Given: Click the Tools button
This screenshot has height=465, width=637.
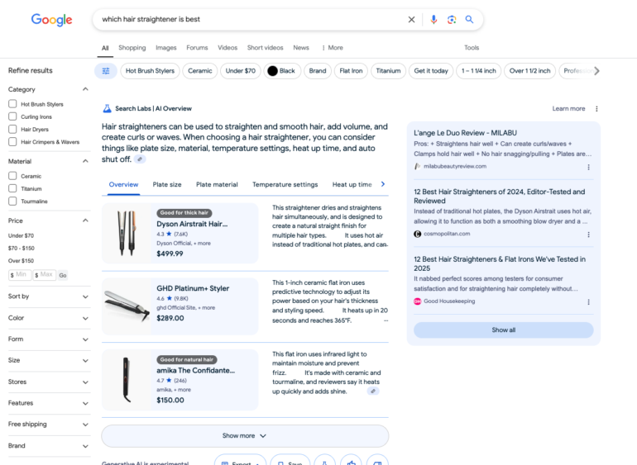Looking at the screenshot, I should click(472, 47).
